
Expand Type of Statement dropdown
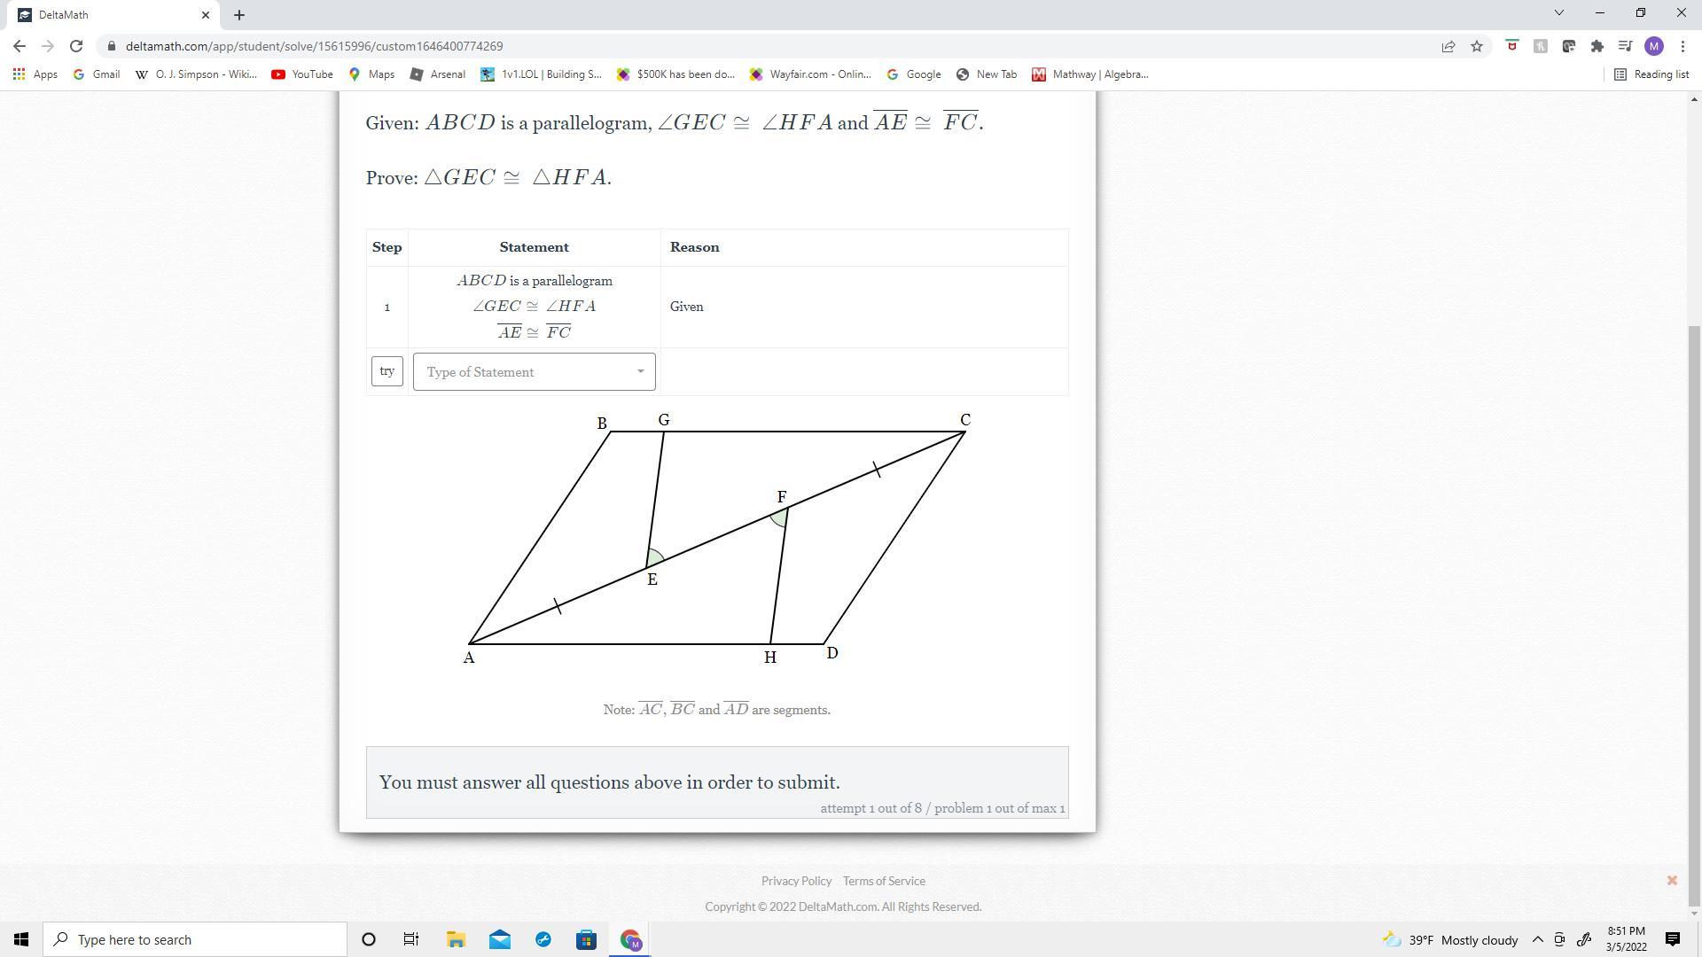click(534, 372)
